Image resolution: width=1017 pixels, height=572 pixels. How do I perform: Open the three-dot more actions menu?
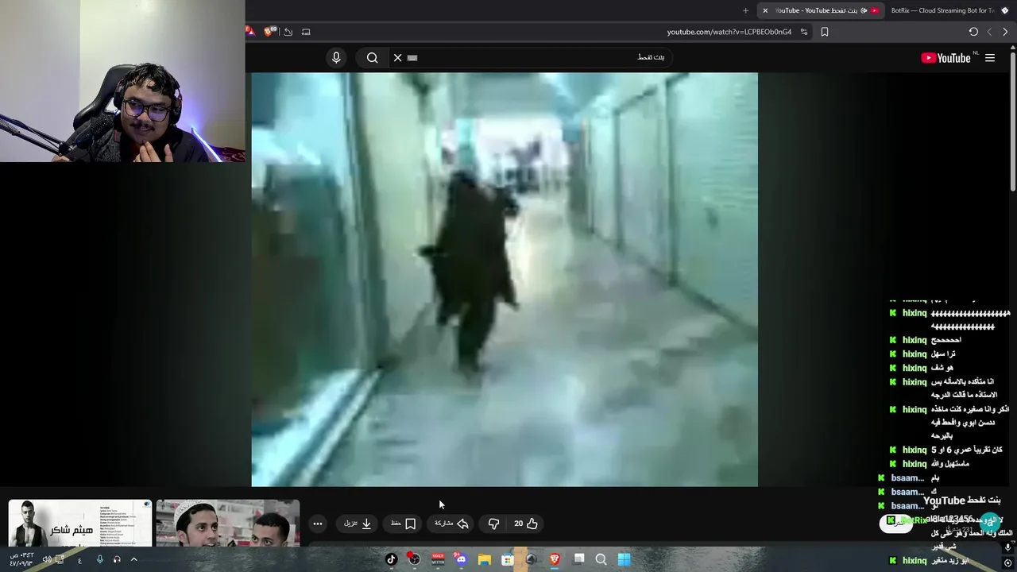tap(317, 524)
